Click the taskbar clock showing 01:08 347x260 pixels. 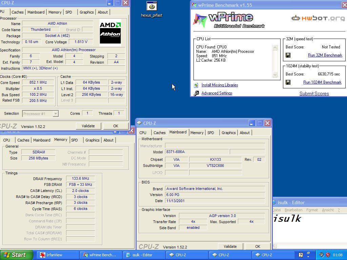pos(338,255)
